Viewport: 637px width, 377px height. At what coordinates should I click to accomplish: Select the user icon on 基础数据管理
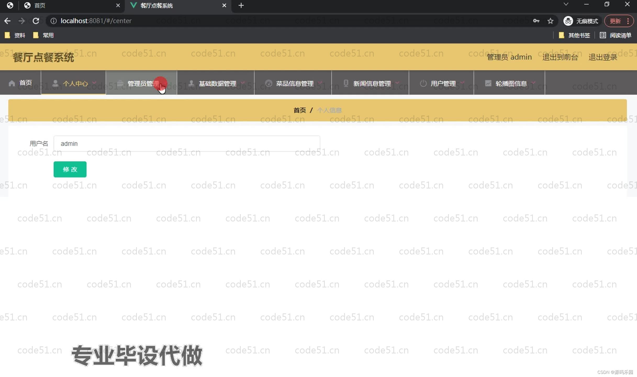(191, 83)
